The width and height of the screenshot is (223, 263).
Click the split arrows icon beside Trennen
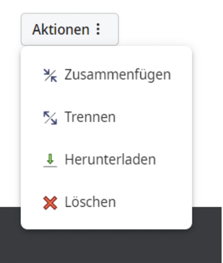tap(50, 117)
